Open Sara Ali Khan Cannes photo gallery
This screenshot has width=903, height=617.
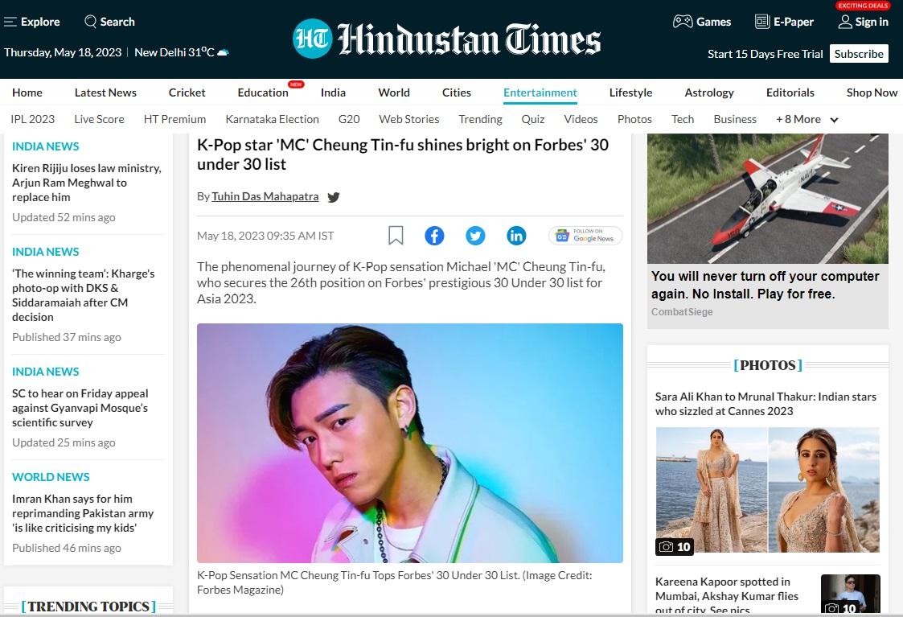767,491
